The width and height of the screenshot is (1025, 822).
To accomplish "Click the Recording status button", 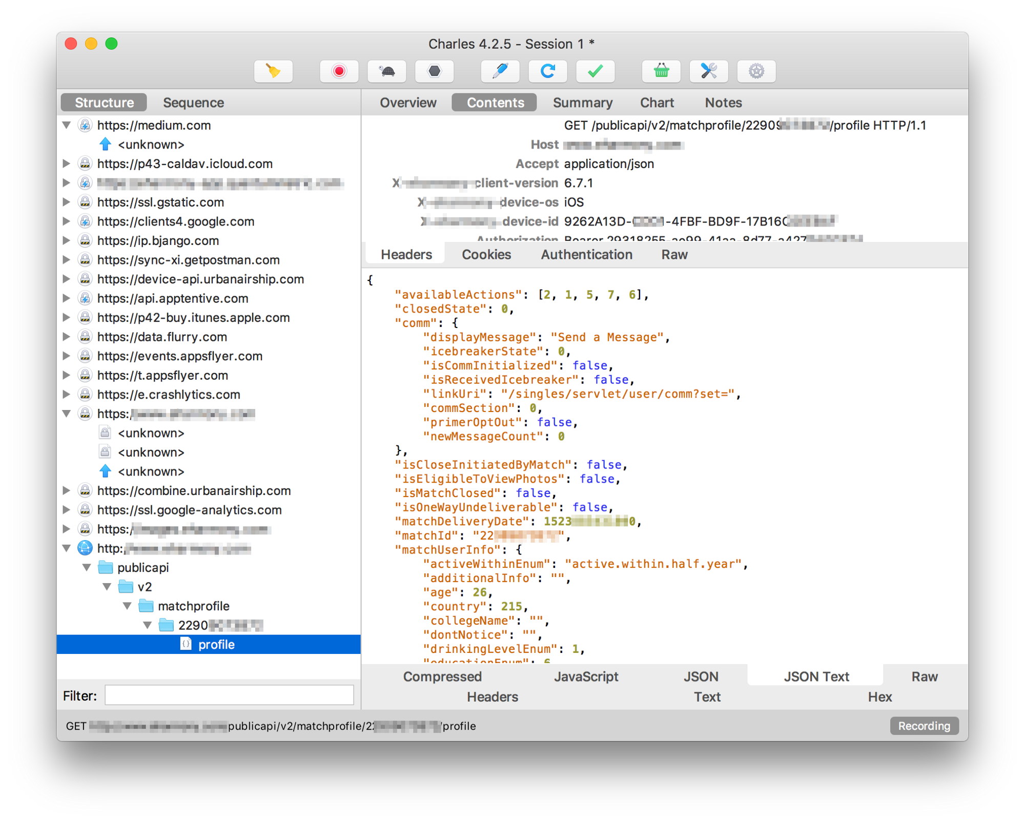I will point(924,726).
